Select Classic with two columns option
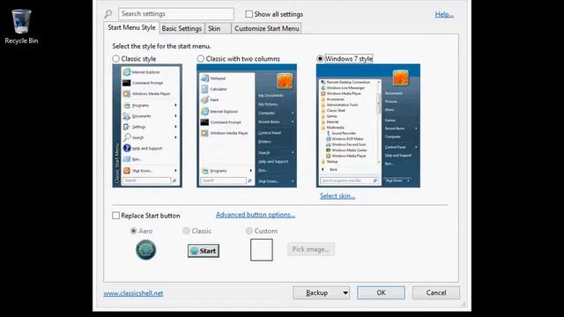The height and width of the screenshot is (317, 564). (201, 59)
